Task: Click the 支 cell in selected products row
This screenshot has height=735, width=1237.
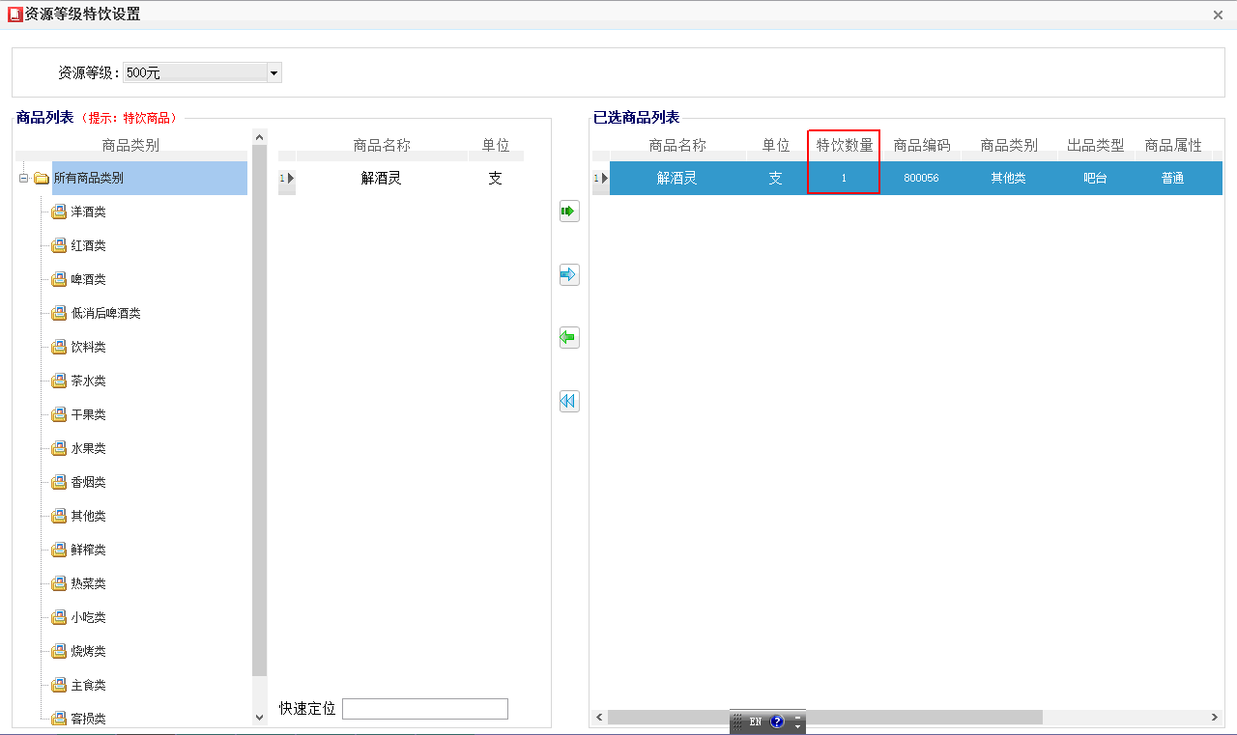Action: pyautogui.click(x=775, y=178)
